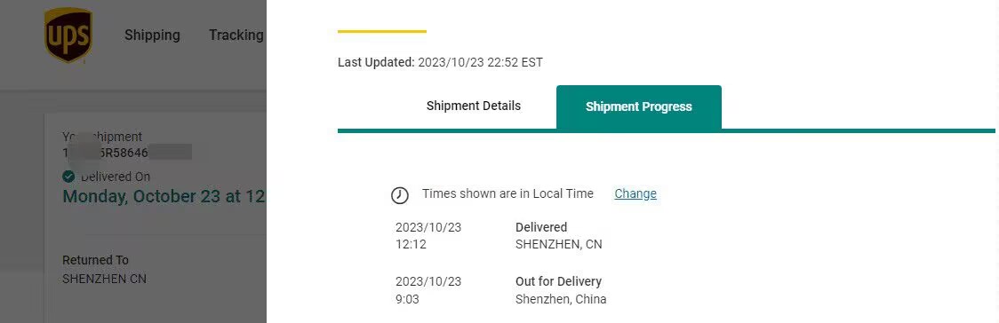The image size is (999, 323).
Task: Click the green delivered checkmark icon
Action: [x=68, y=177]
